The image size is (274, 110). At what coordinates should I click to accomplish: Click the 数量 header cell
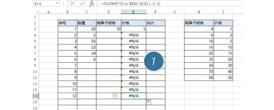click(x=87, y=23)
